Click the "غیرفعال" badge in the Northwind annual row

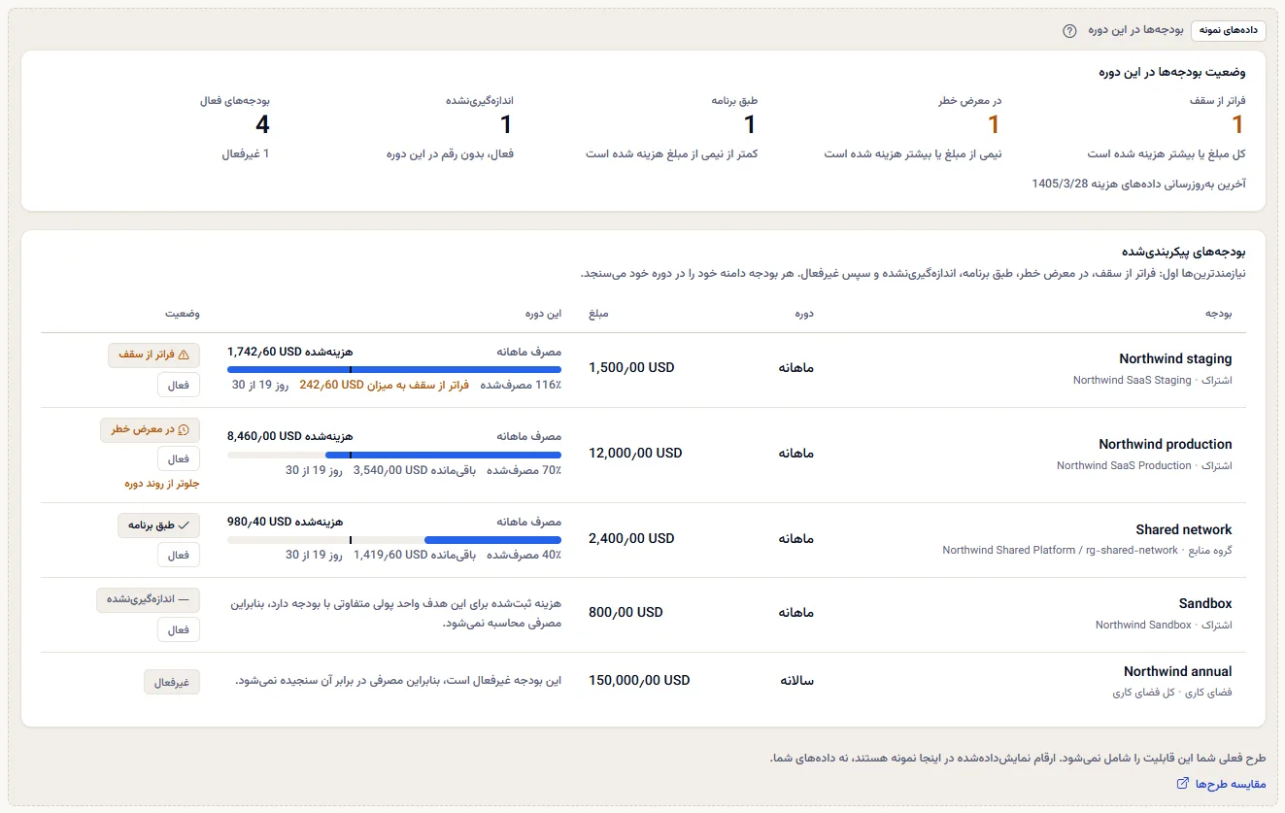coord(172,683)
